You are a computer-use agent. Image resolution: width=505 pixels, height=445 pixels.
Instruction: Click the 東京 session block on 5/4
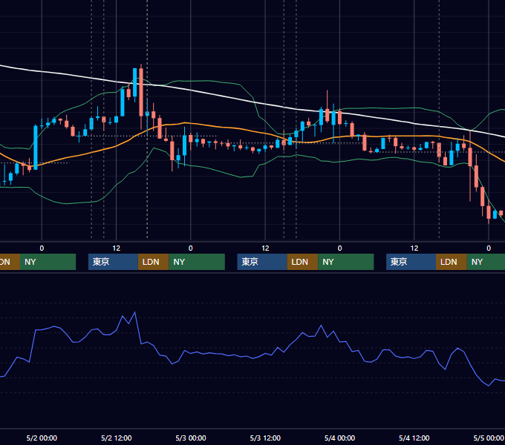pos(411,262)
